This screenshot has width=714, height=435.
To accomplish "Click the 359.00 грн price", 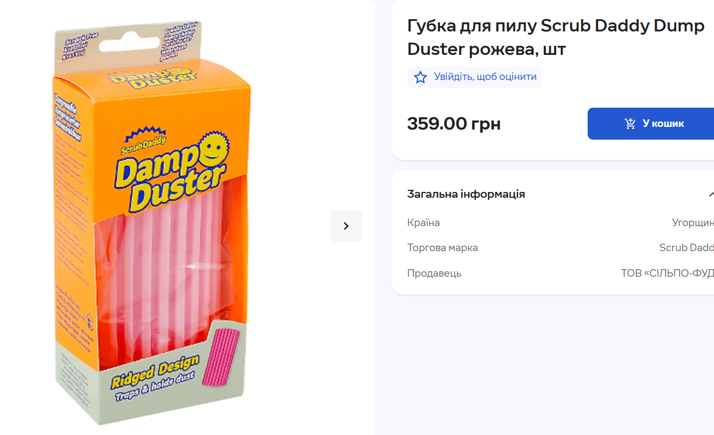I will click(x=454, y=124).
